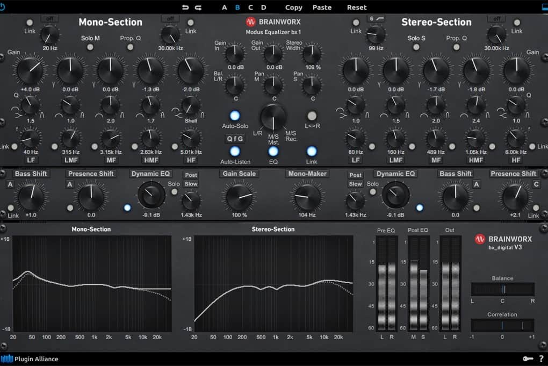Viewport: 548px width, 366px height.
Task: Select Q in the Q f G selector
Action: 229,139
